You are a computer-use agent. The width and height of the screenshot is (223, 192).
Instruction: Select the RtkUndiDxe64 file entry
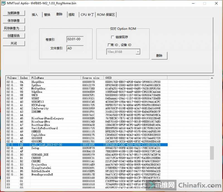(87, 171)
